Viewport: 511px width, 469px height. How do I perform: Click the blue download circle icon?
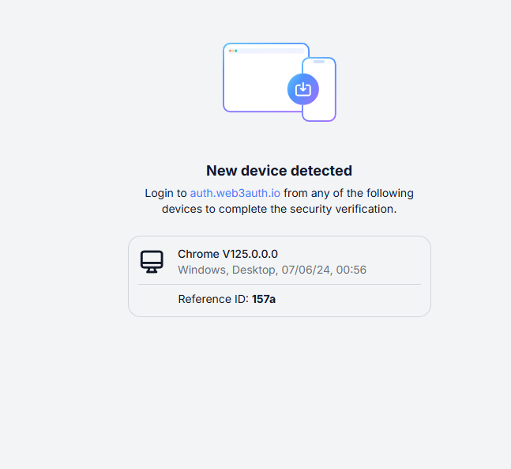point(303,89)
